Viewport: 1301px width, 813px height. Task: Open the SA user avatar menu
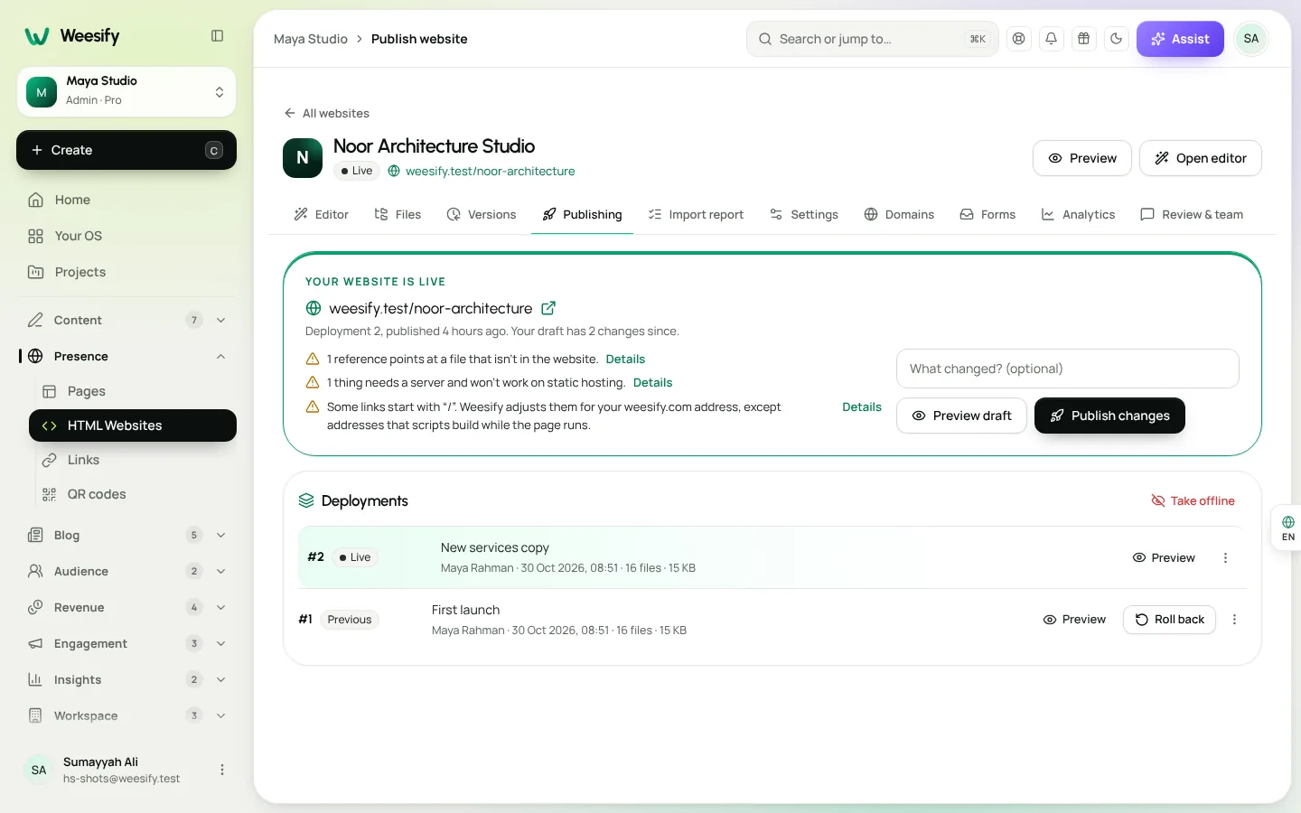pyautogui.click(x=1250, y=39)
